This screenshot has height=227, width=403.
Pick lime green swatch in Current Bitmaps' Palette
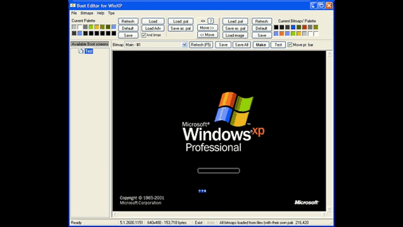293,33
